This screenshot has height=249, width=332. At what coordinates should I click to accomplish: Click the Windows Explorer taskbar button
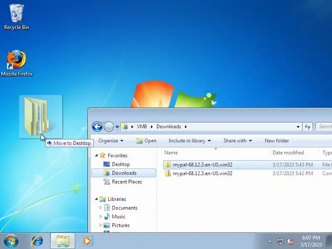(x=63, y=241)
